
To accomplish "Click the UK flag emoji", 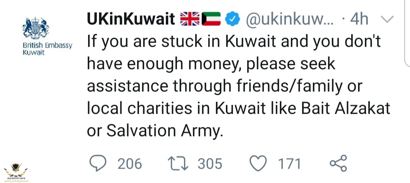I will (x=189, y=19).
